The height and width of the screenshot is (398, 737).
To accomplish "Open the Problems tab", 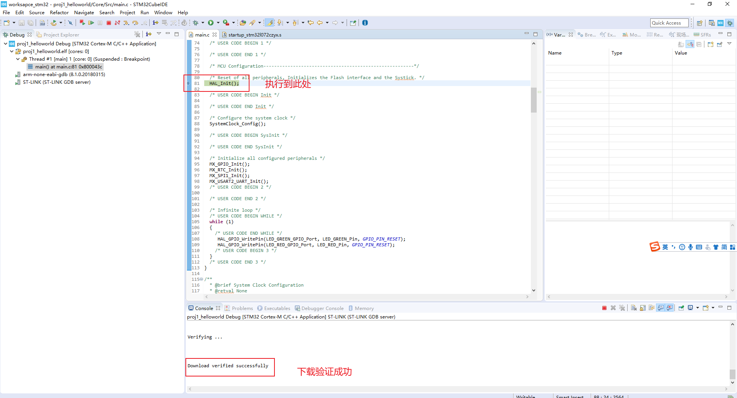I will click(x=239, y=308).
